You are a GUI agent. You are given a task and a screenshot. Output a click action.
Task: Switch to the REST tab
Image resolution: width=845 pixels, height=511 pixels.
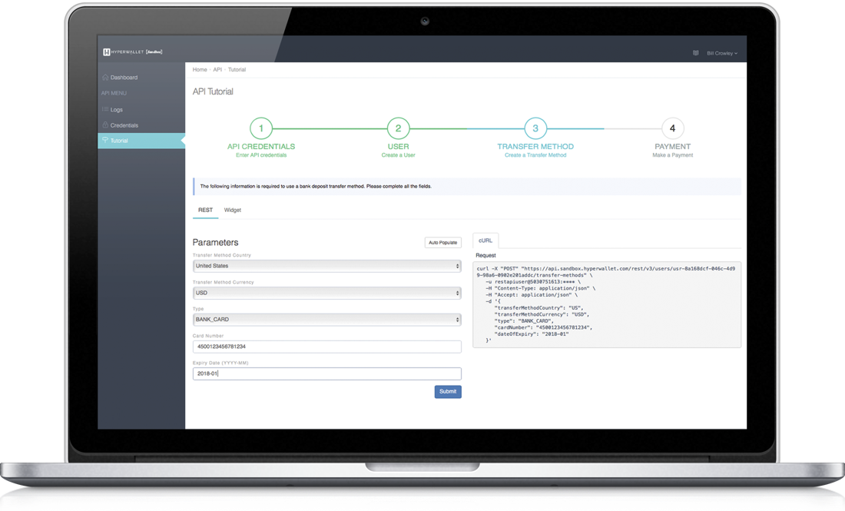tap(205, 211)
